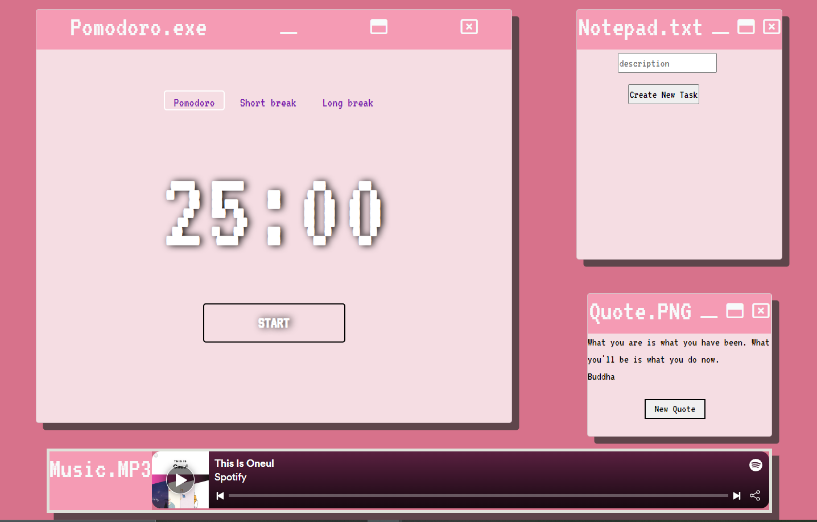The image size is (817, 522).
Task: Close the Notepad.txt window
Action: [x=771, y=27]
